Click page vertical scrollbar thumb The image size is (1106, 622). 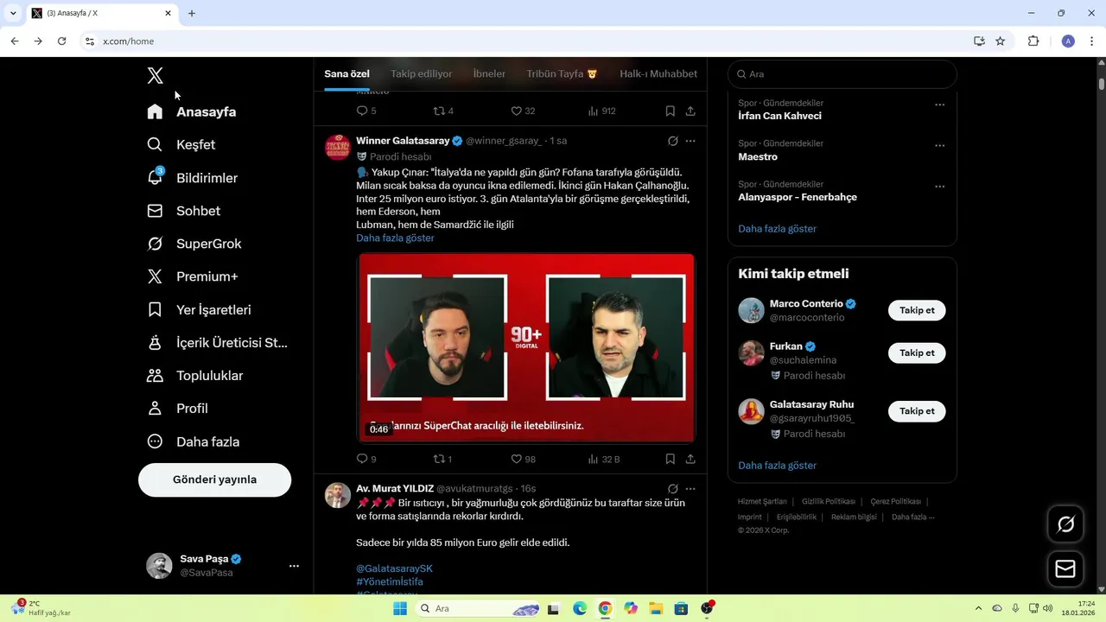(x=1102, y=84)
